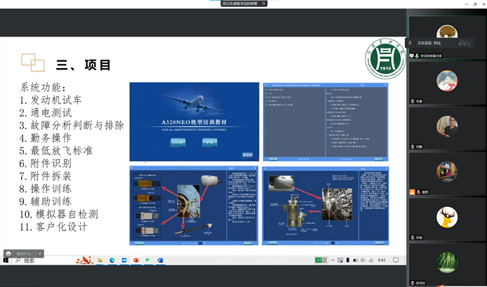Viewport: 487px width, 287px height.
Task: Open Microsoft Edge from the shared taskbar
Action: coord(111,260)
